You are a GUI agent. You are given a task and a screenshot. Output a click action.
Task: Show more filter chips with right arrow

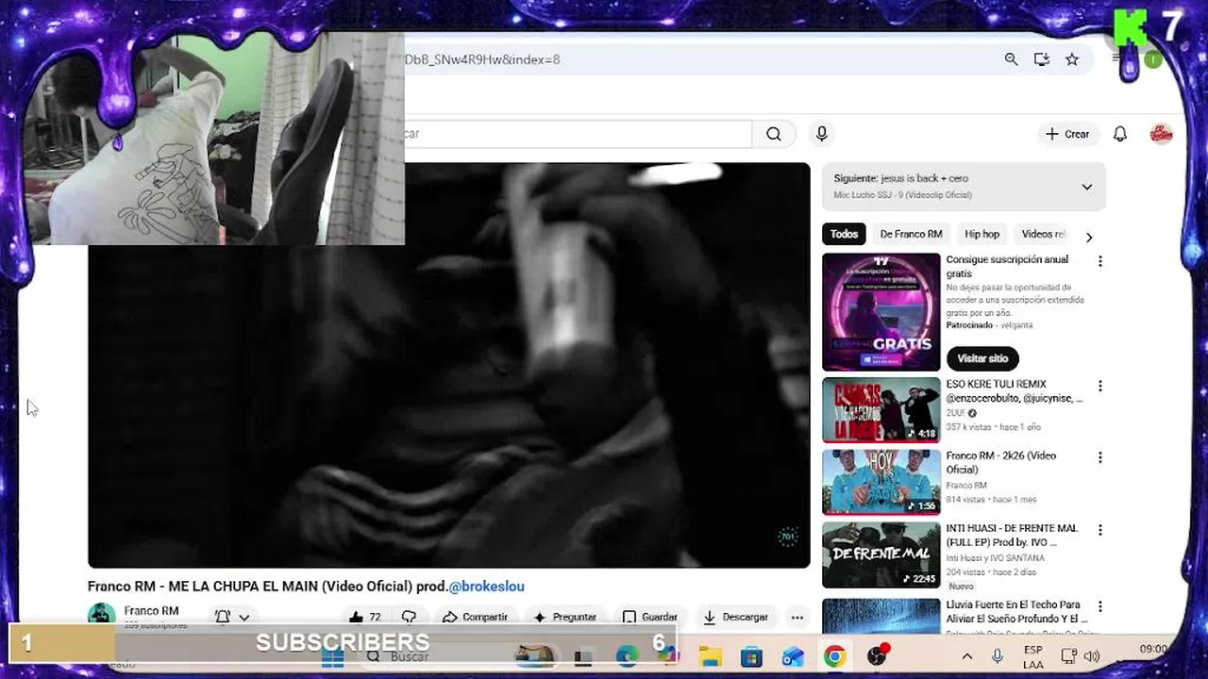tap(1089, 237)
